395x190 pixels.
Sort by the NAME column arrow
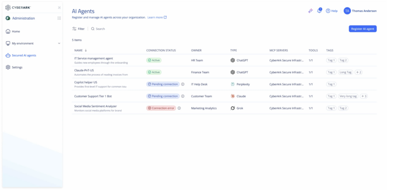86,50
